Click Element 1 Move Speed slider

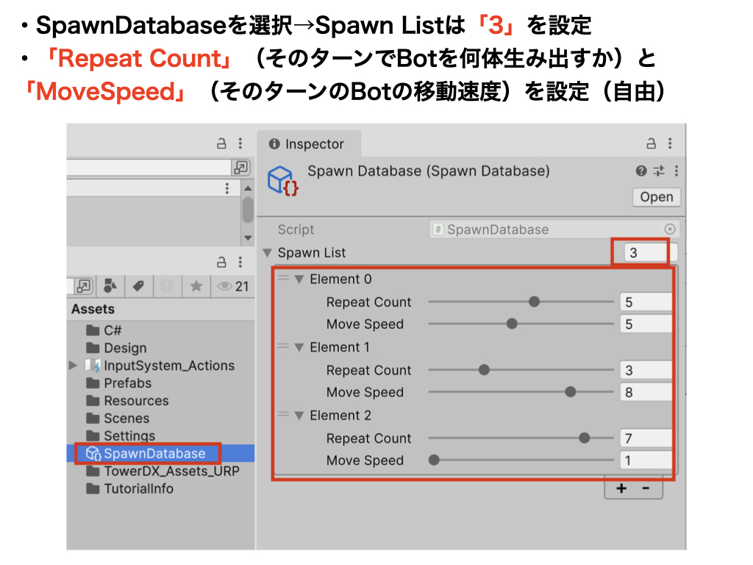click(521, 392)
